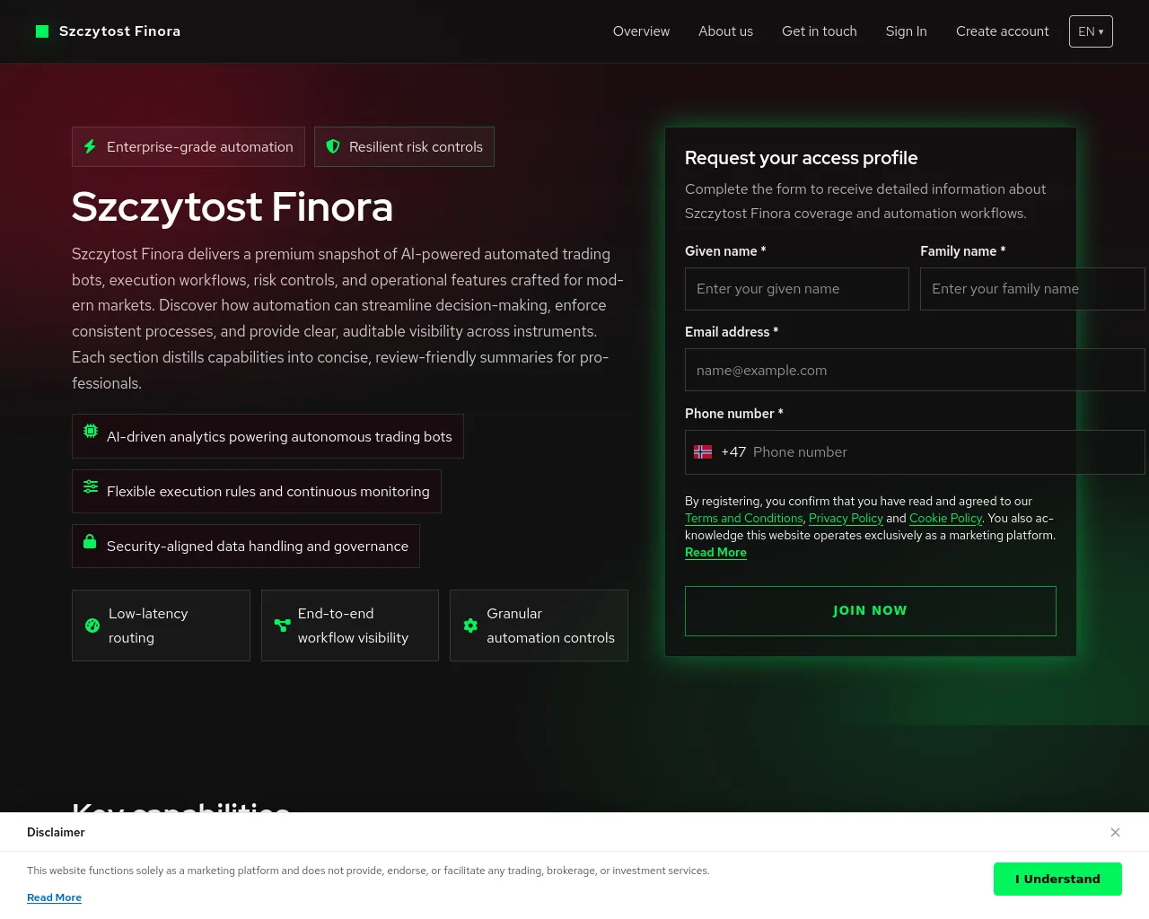This screenshot has width=1149, height=919.
Task: Open the EN language dropdown
Action: pyautogui.click(x=1091, y=31)
